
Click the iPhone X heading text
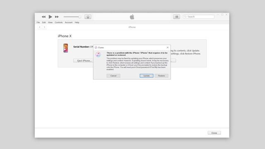point(65,36)
